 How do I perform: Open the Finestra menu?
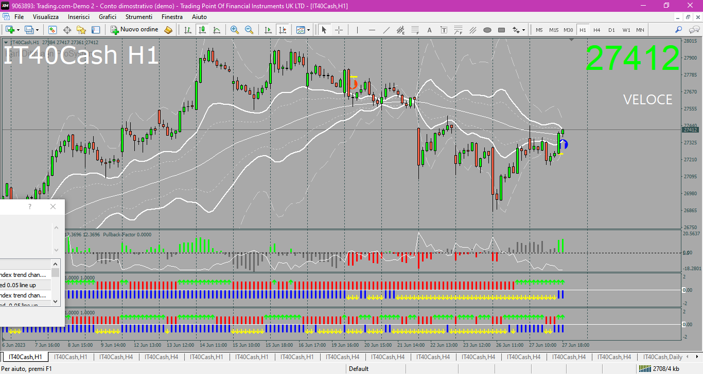(172, 17)
